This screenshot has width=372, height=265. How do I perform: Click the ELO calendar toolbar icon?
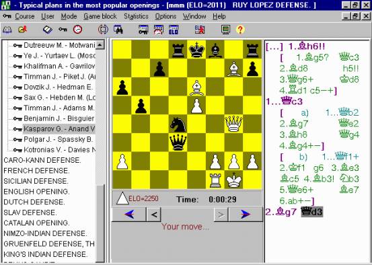(x=174, y=30)
